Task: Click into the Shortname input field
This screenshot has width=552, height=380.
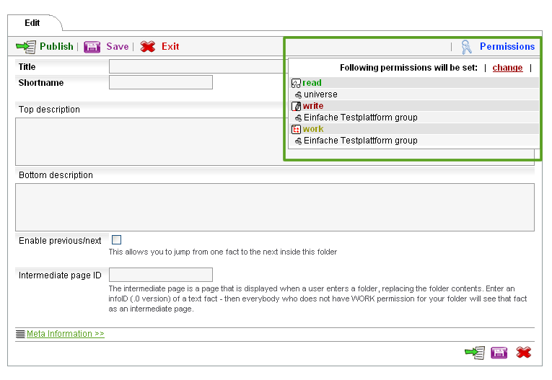Action: pyautogui.click(x=160, y=82)
